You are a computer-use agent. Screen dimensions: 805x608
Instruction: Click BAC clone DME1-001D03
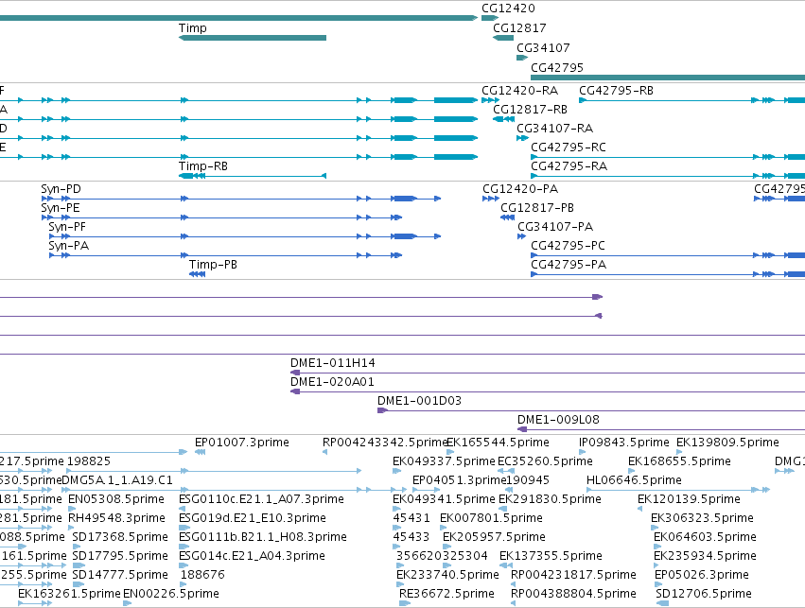click(591, 410)
